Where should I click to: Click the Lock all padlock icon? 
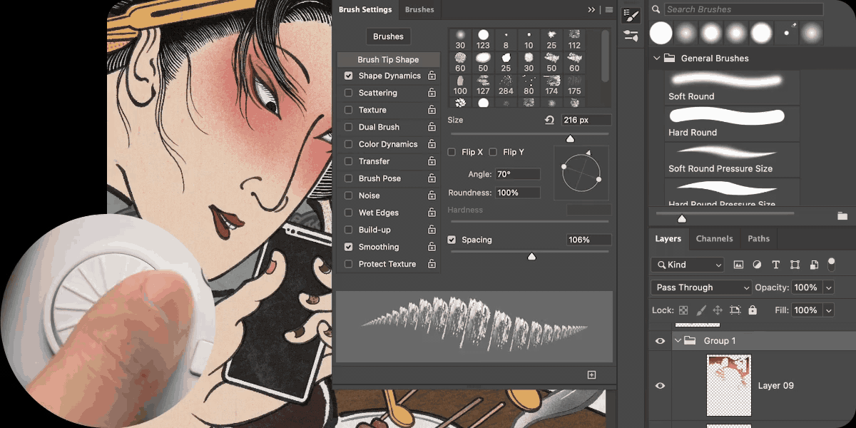coord(753,310)
